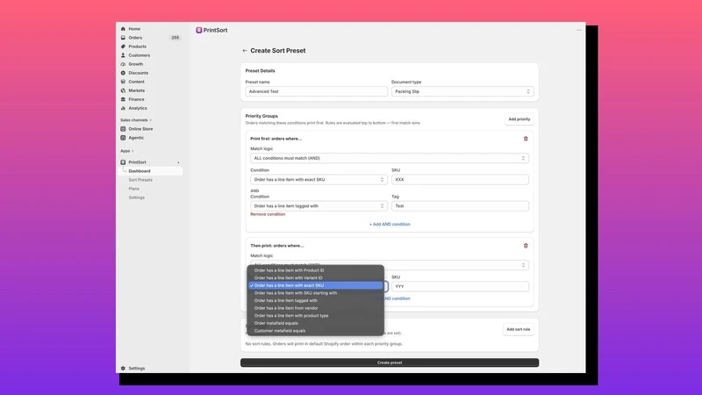The image size is (702, 395).
Task: Open the Document type Packing Slip dropdown
Action: click(x=462, y=91)
